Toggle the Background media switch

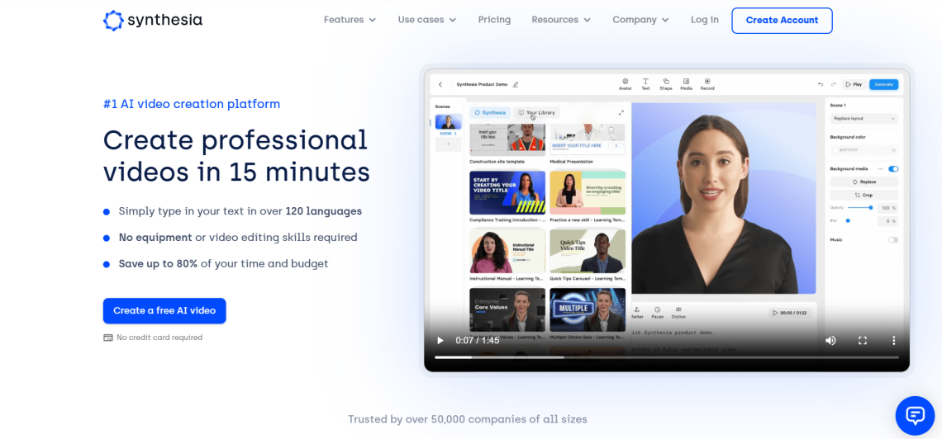(893, 169)
